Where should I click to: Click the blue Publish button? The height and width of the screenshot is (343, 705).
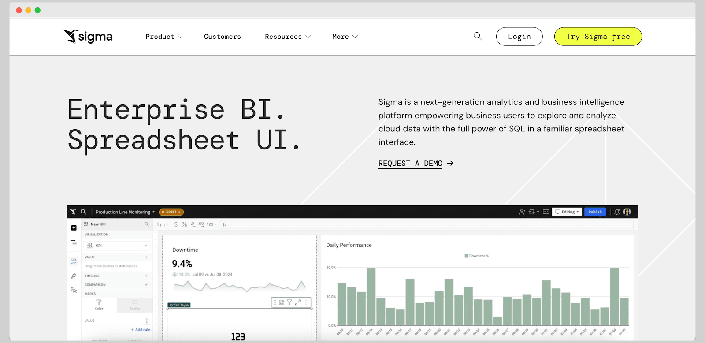click(595, 212)
